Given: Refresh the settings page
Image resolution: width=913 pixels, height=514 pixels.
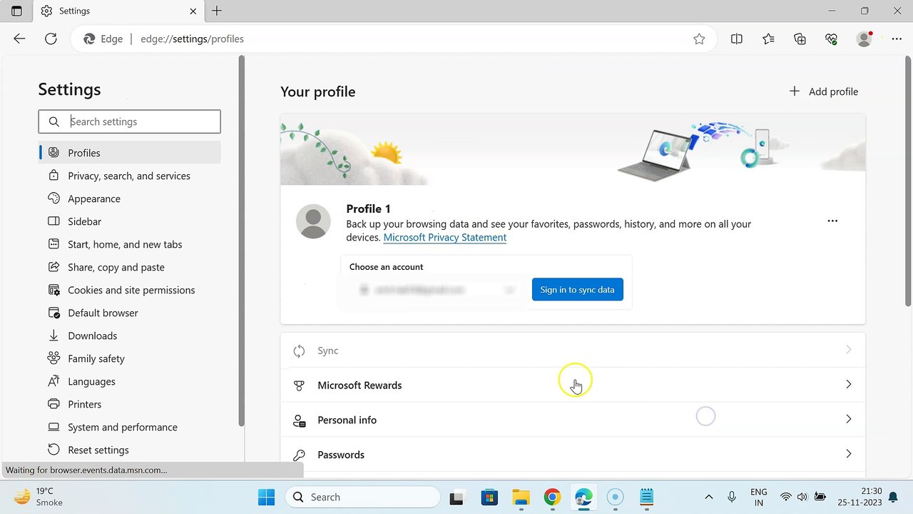Looking at the screenshot, I should point(51,39).
